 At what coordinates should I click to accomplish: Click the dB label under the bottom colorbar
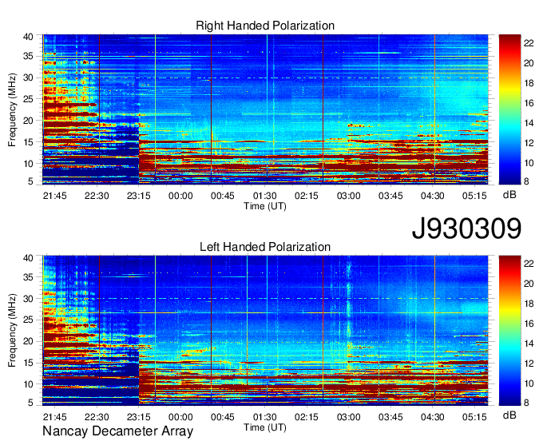coord(509,415)
